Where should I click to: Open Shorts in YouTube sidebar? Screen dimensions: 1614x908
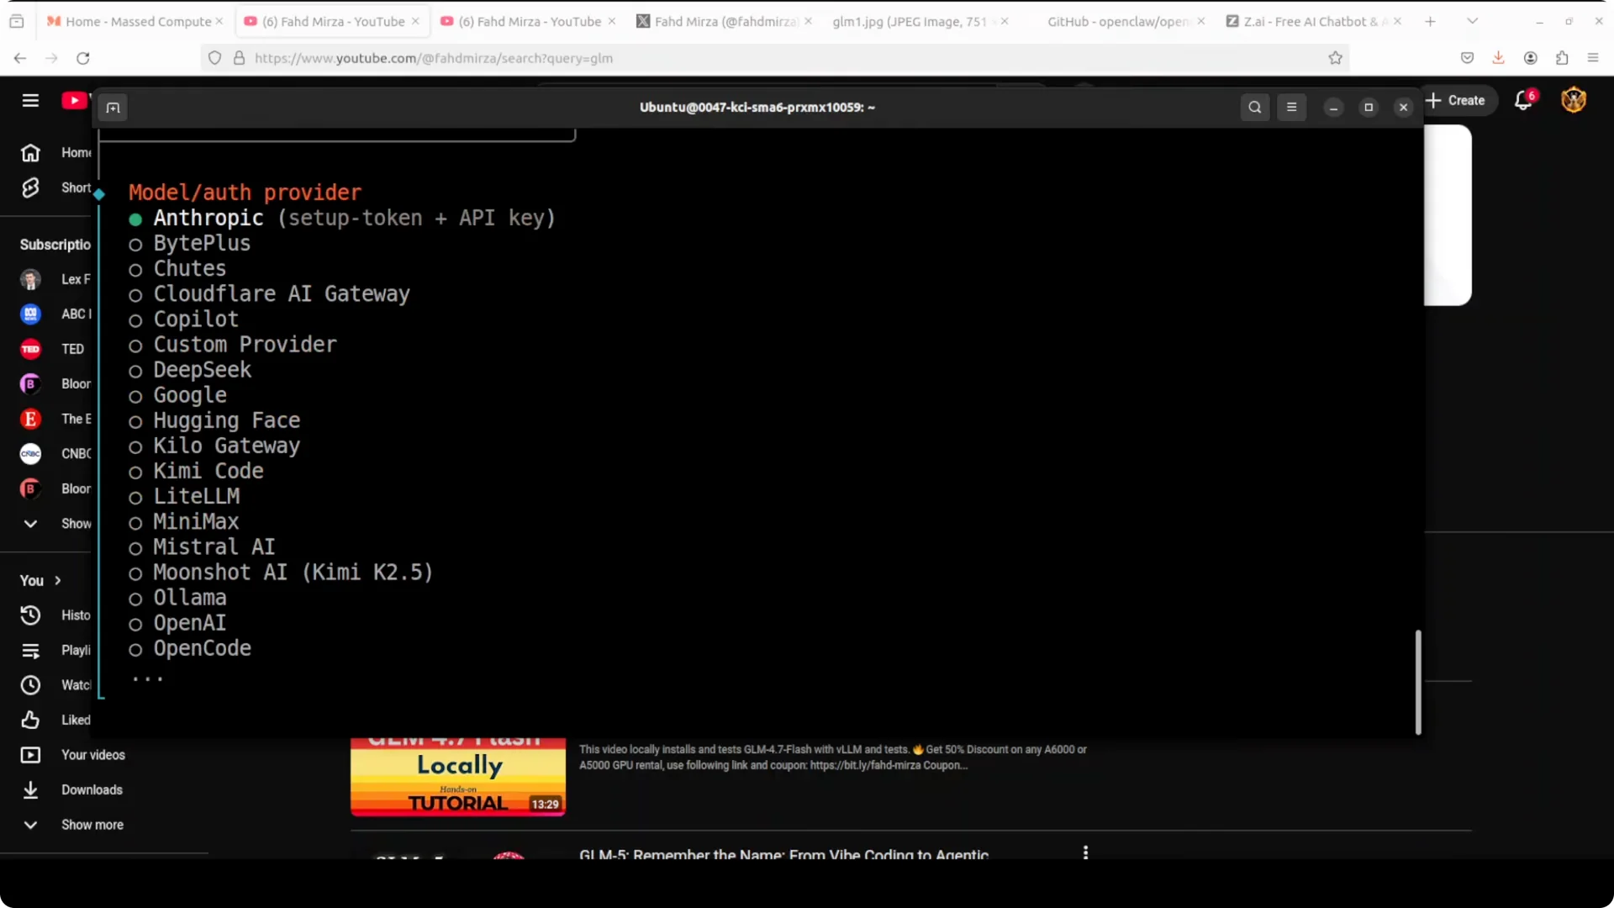55,188
